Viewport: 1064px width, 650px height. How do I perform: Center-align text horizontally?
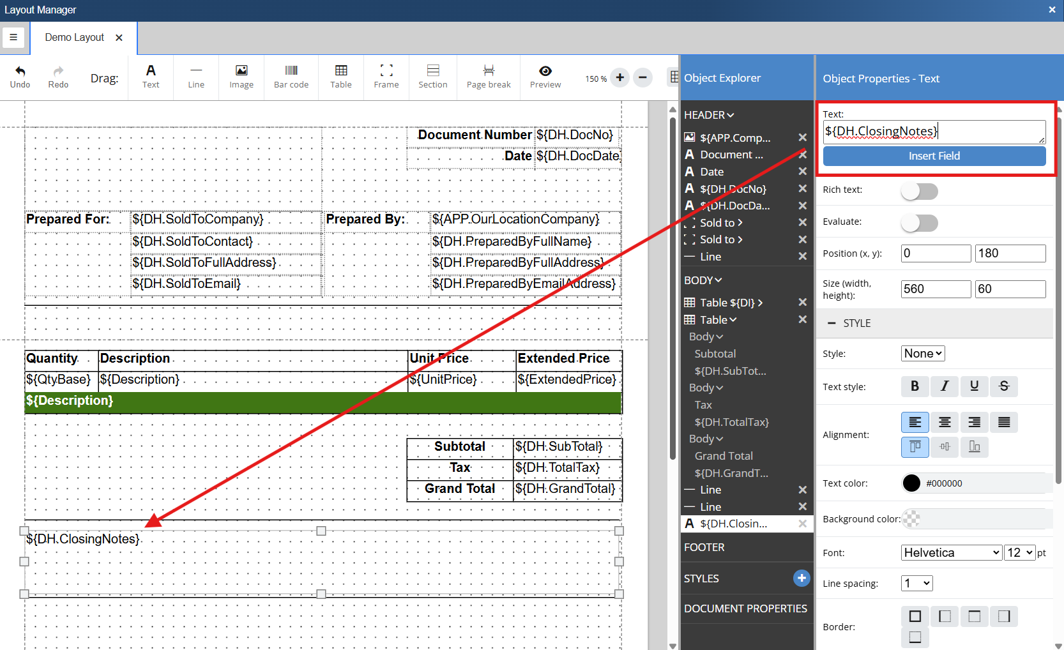click(x=944, y=422)
